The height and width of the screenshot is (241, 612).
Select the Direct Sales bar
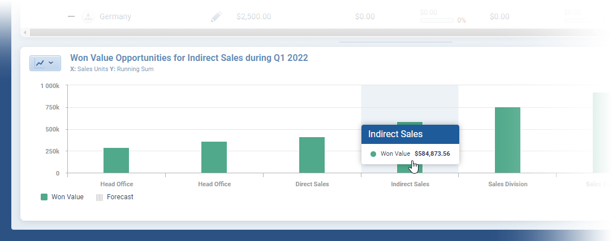click(x=312, y=155)
